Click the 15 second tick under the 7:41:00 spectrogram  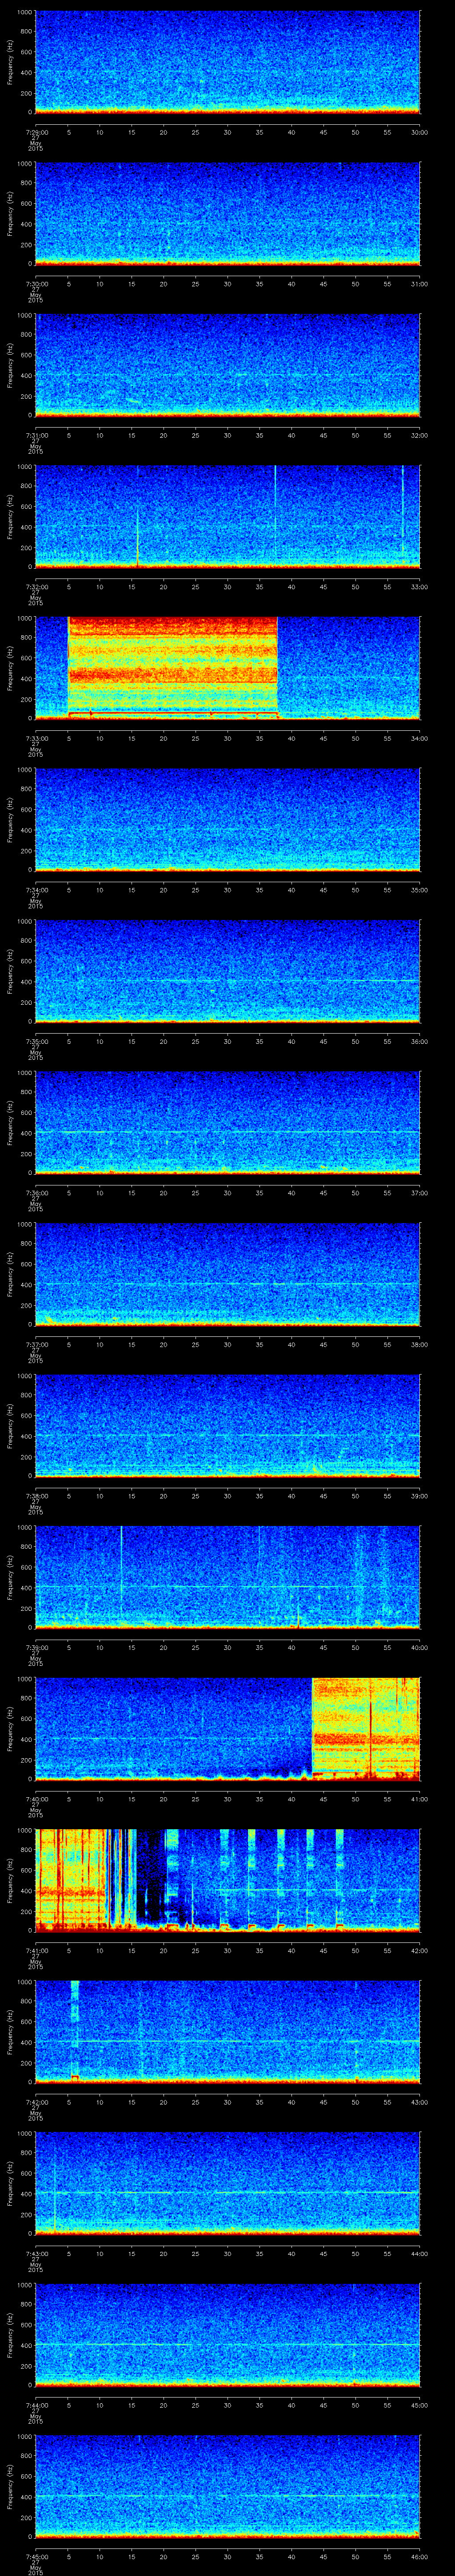coord(132,1950)
